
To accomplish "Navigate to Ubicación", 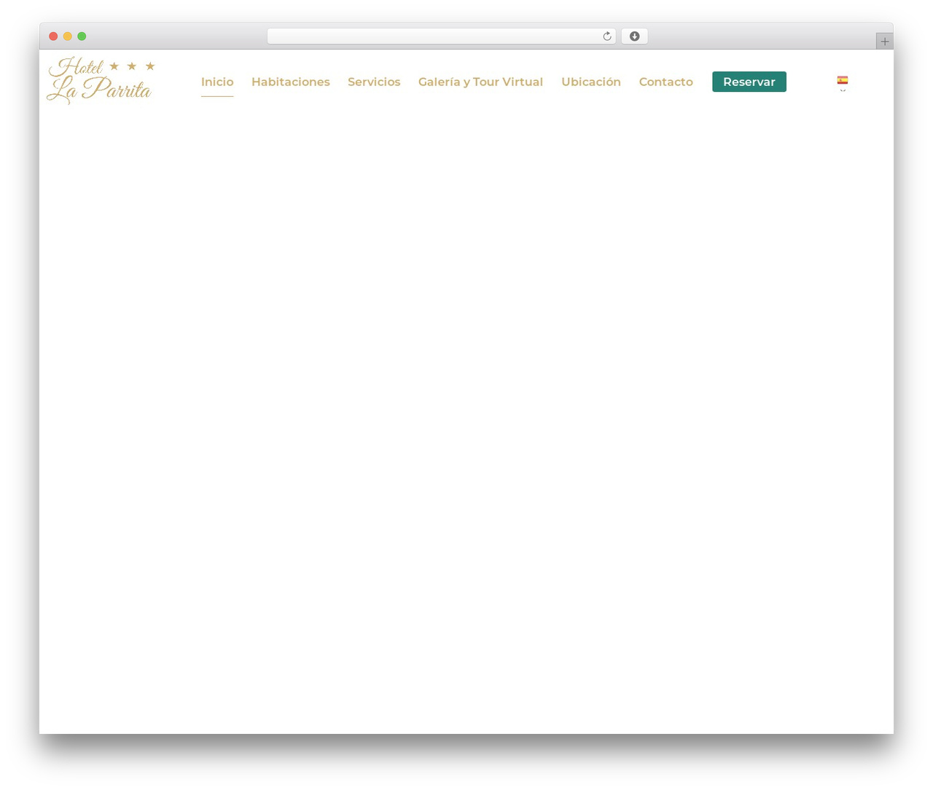I will click(x=591, y=82).
